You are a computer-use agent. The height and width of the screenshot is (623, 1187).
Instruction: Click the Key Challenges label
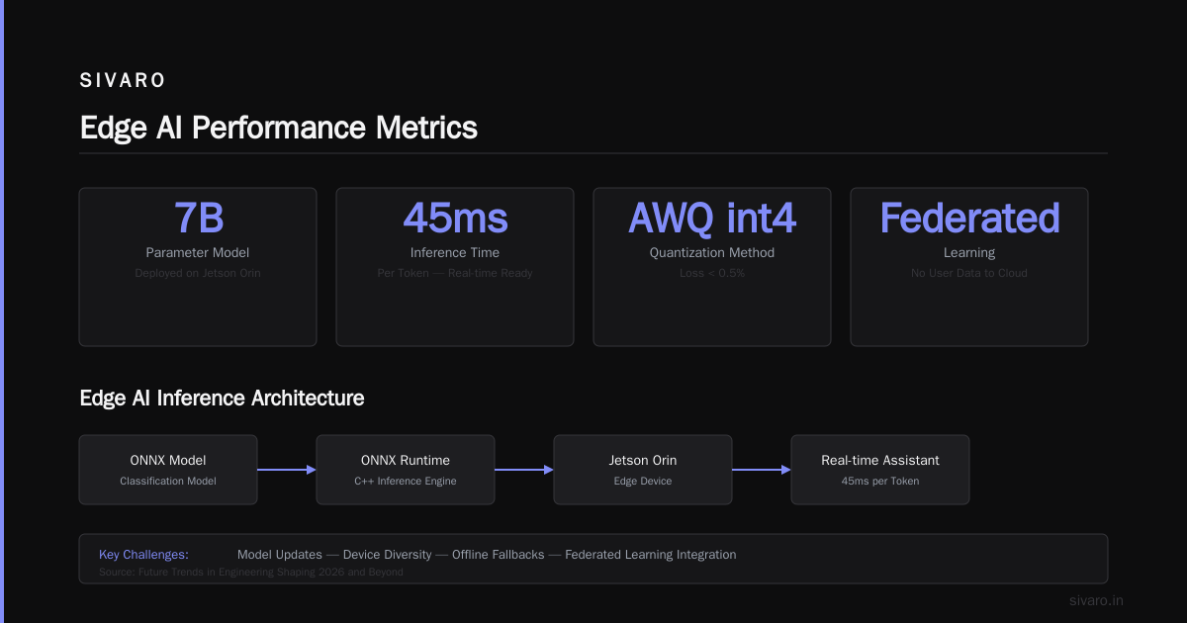coord(143,555)
